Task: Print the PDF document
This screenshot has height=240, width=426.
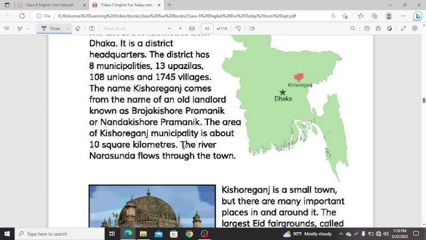Action: pos(367,29)
